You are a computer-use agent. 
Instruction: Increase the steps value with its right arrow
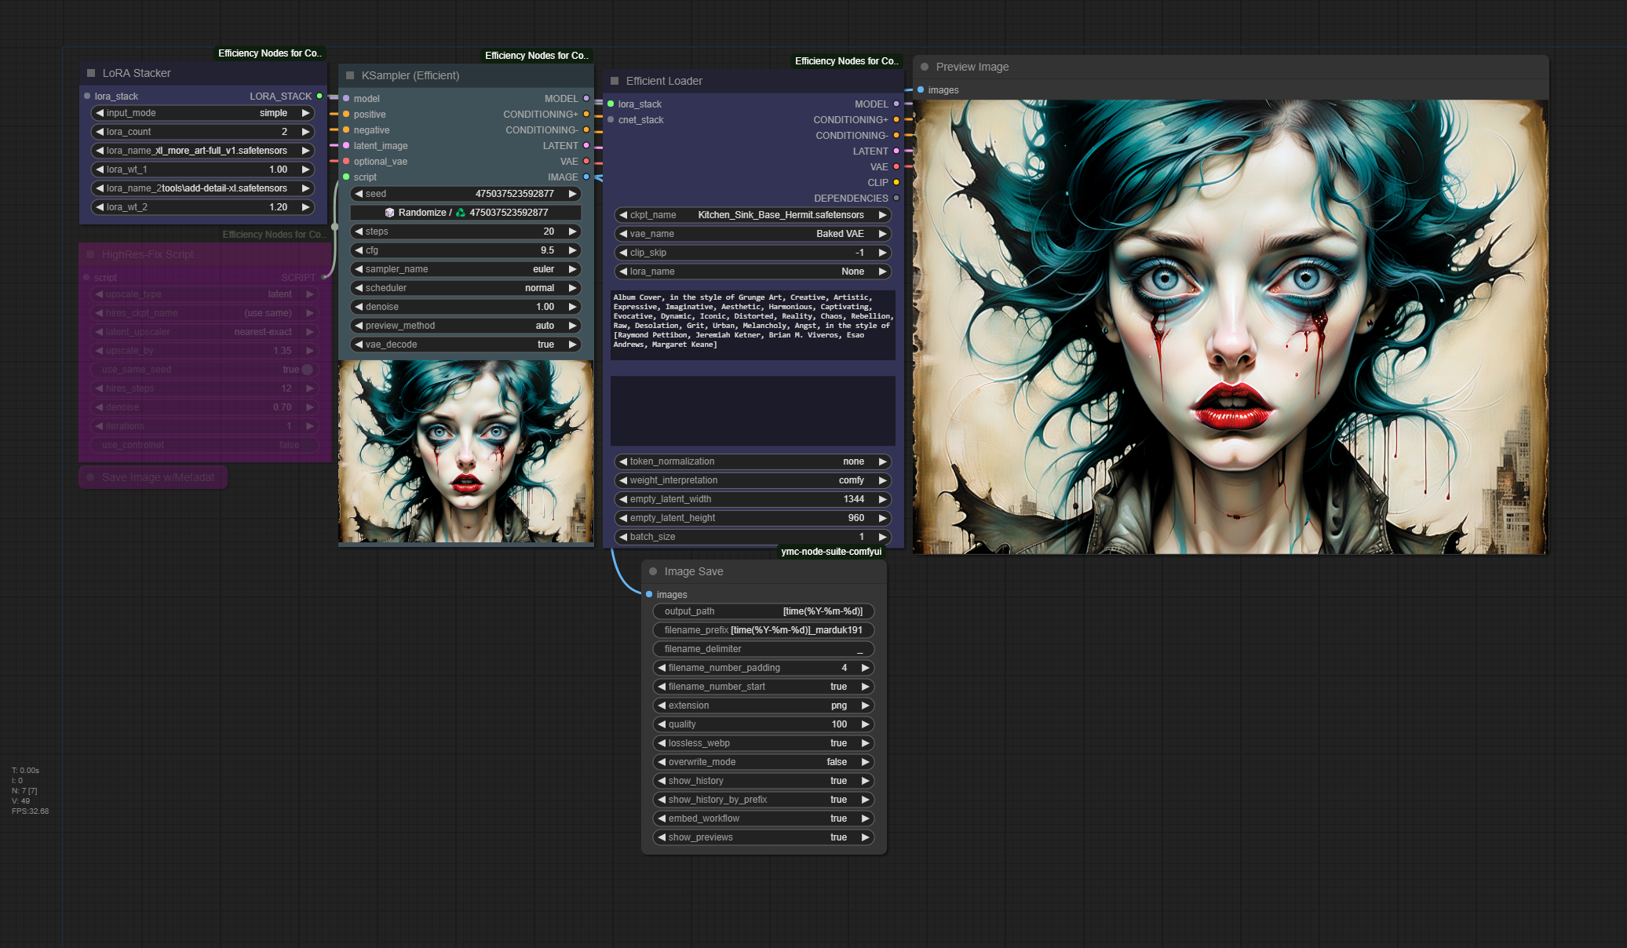point(573,232)
